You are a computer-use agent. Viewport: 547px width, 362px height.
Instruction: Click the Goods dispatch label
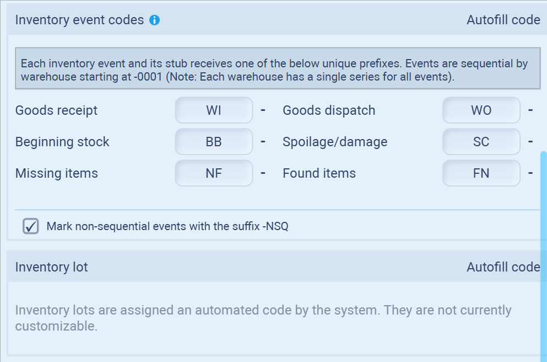coord(329,110)
